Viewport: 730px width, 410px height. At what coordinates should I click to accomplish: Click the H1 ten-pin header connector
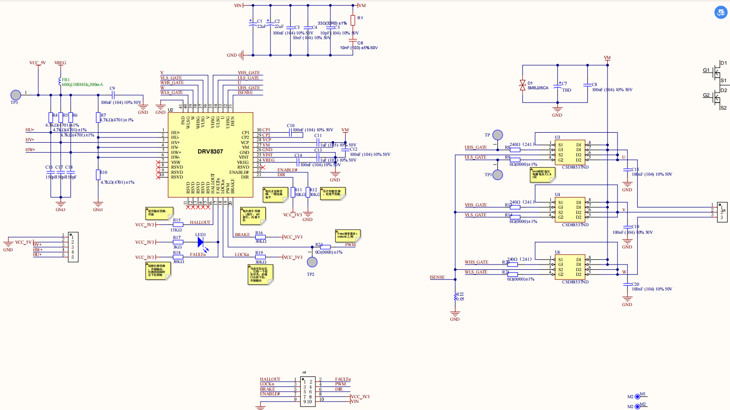(x=307, y=391)
